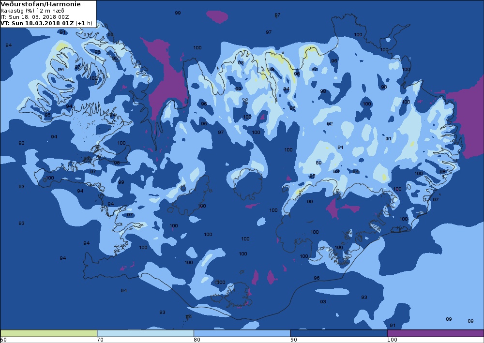Click the purple above-100 legend swatch
Image resolution: width=484 pixels, height=343 pixels.
tap(435, 333)
